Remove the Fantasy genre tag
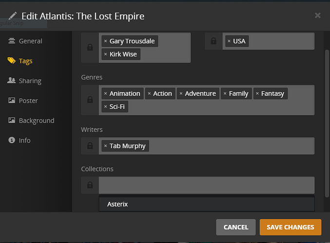The height and width of the screenshot is (243, 330). pyautogui.click(x=257, y=94)
